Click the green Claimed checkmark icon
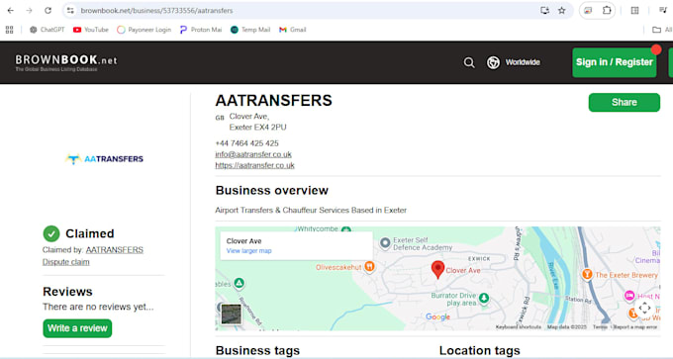This screenshot has height=359, width=673. pyautogui.click(x=51, y=233)
